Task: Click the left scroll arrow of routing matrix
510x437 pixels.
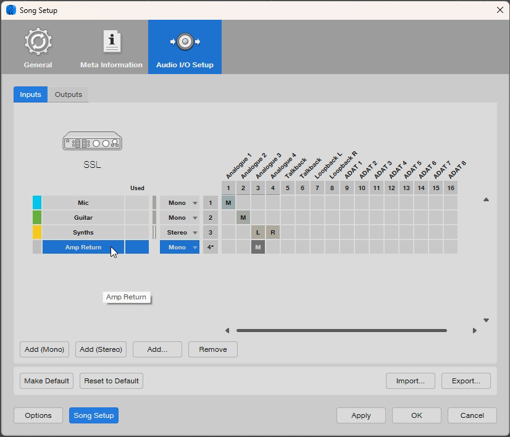Action: point(227,331)
